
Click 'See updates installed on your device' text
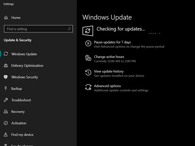pyautogui.click(x=119, y=76)
